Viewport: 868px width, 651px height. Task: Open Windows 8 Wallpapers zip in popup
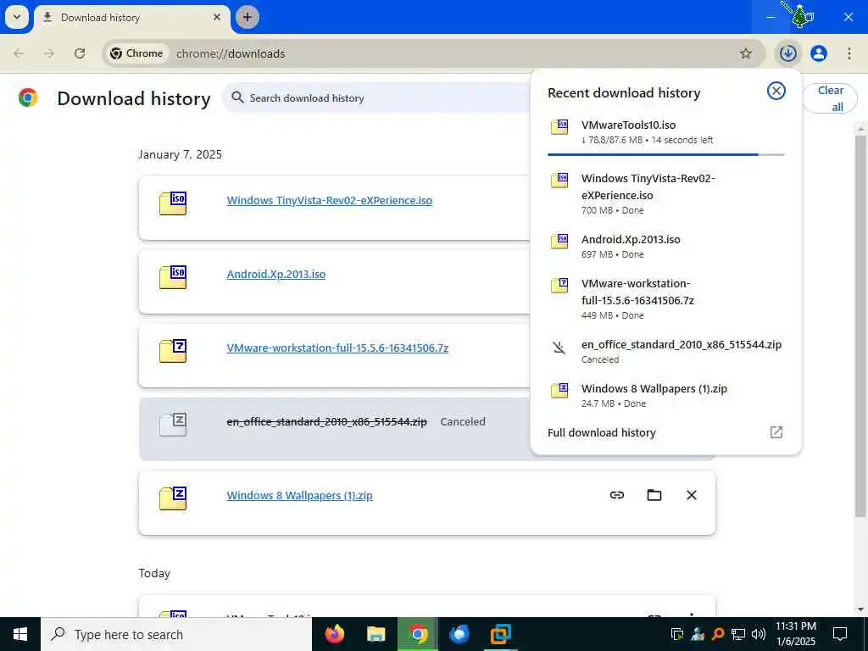pyautogui.click(x=665, y=395)
